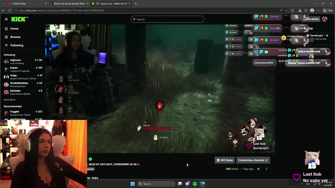
Task: Open the Kick hamburger sidebar menu
Action: pyautogui.click(x=6, y=19)
